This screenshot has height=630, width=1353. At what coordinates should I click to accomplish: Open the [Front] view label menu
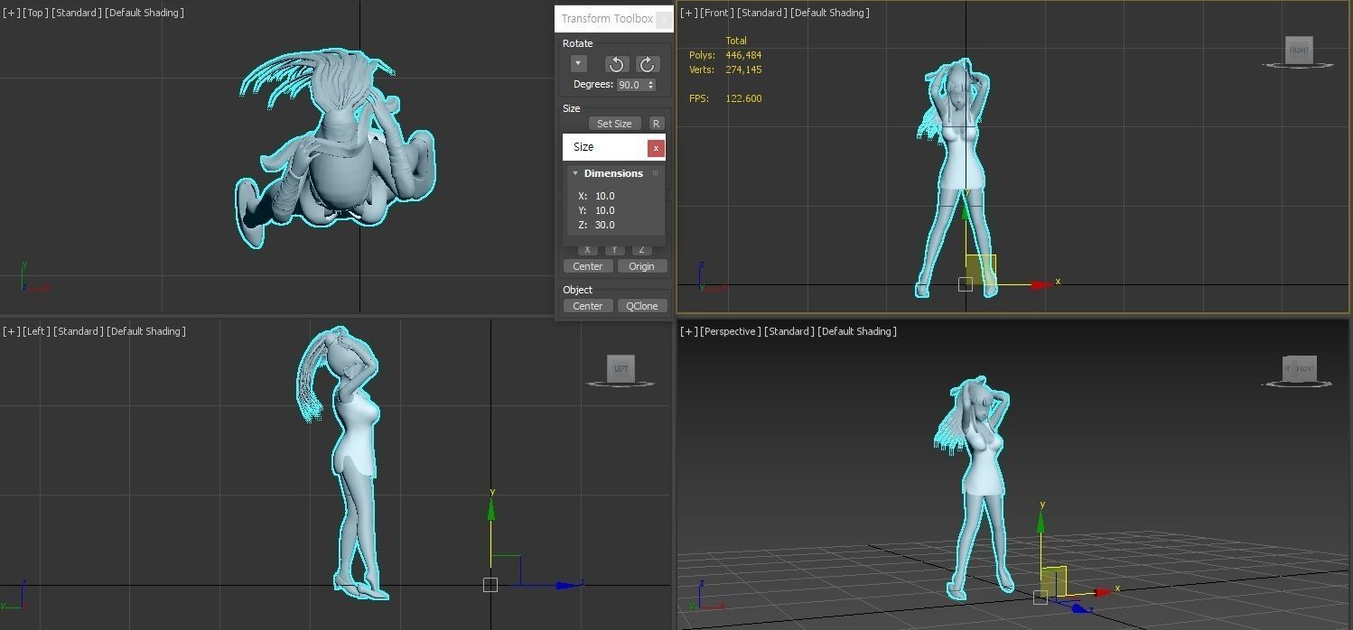point(717,13)
